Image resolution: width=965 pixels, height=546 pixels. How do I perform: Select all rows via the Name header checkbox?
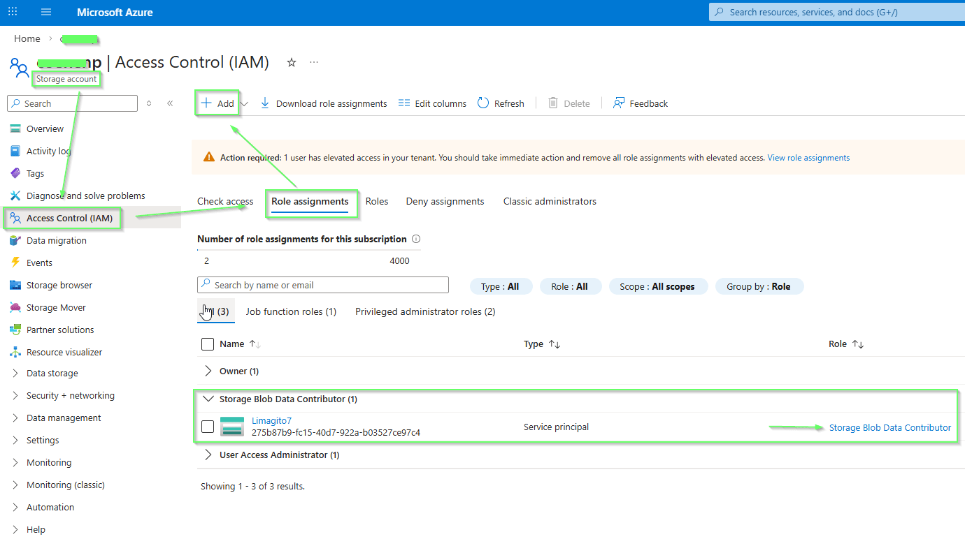[208, 344]
